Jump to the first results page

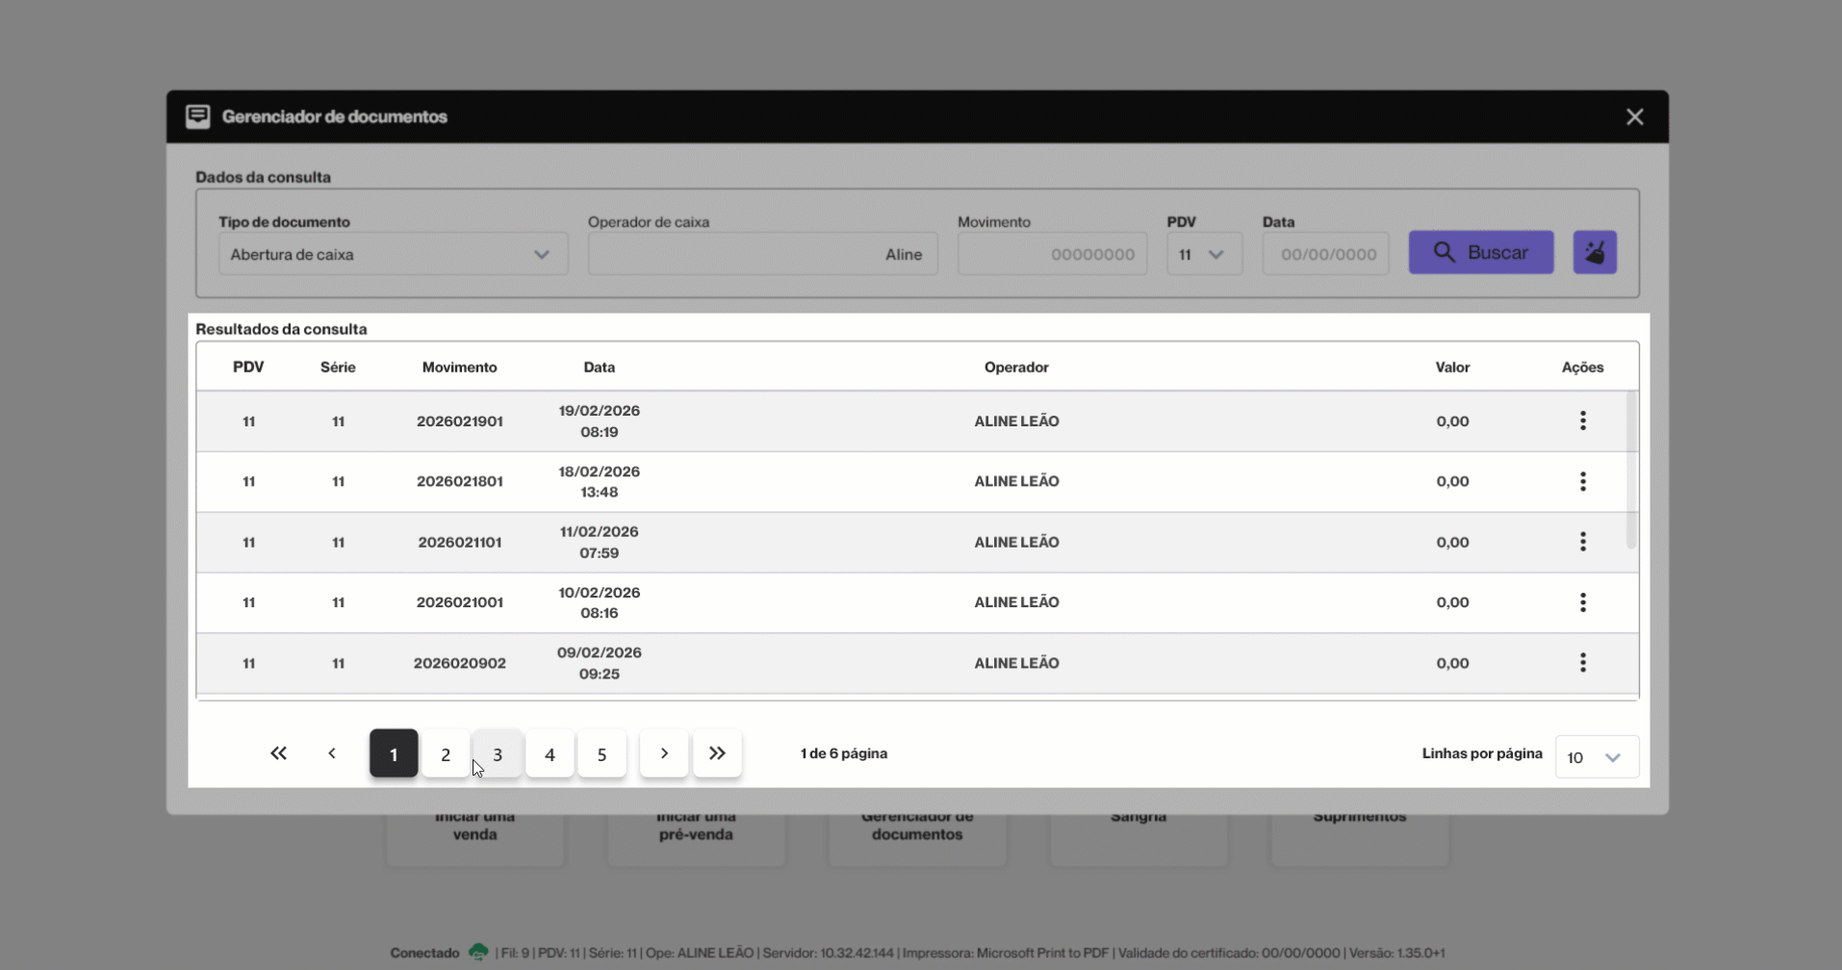pos(278,753)
